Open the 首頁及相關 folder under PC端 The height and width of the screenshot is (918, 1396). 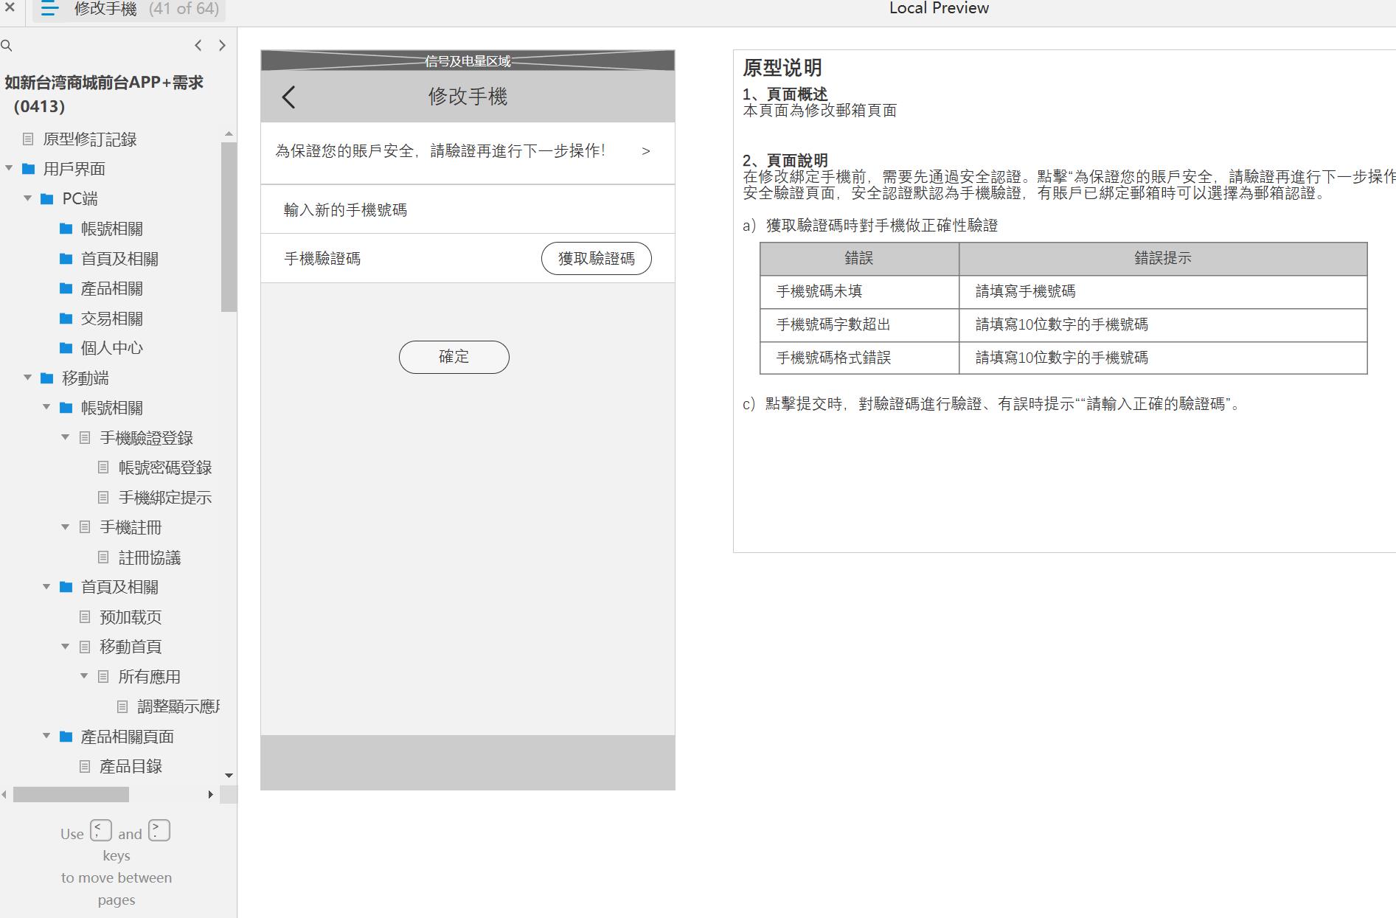[119, 259]
